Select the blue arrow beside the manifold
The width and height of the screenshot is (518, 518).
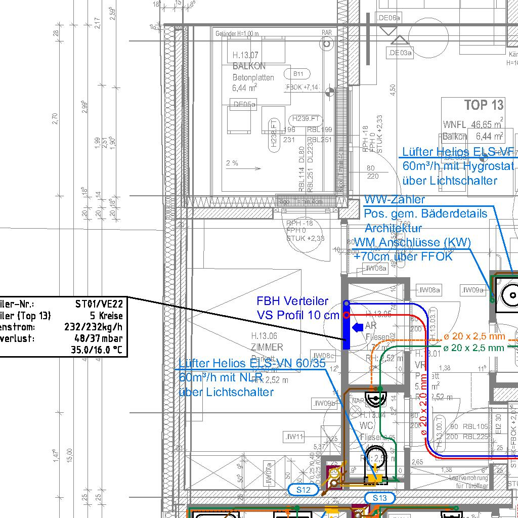(x=358, y=327)
